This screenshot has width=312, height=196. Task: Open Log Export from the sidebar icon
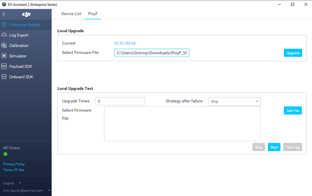coord(4,35)
